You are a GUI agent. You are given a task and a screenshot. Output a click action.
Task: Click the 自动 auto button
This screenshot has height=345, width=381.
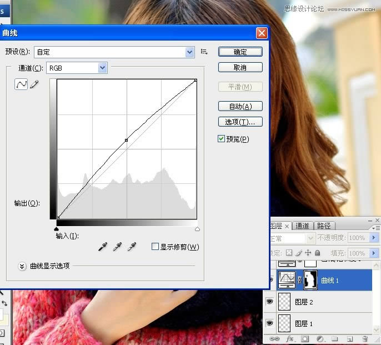click(x=240, y=106)
